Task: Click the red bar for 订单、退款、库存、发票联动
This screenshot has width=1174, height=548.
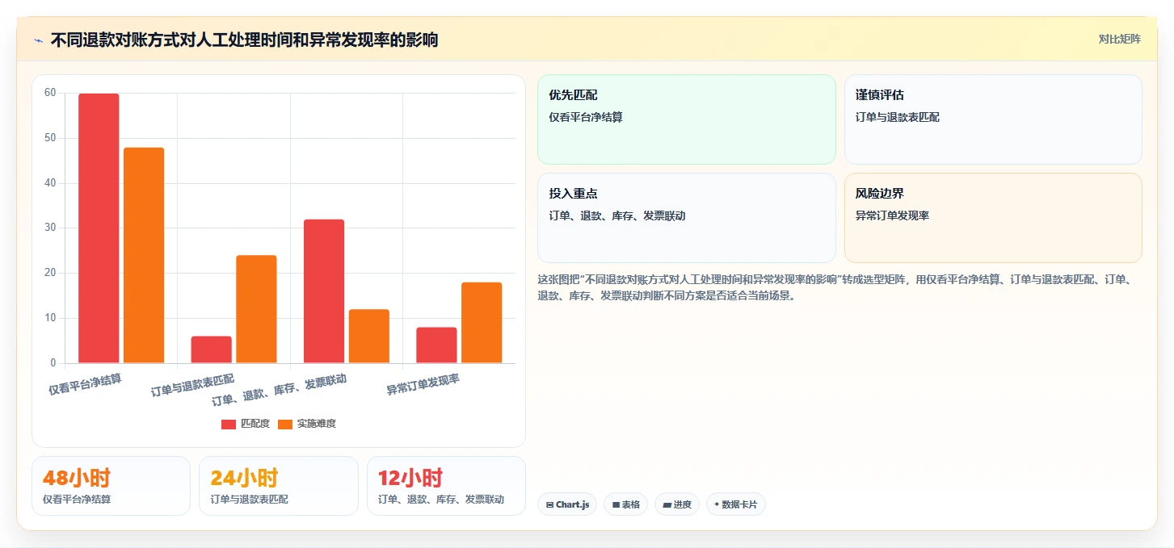Action: click(x=324, y=291)
